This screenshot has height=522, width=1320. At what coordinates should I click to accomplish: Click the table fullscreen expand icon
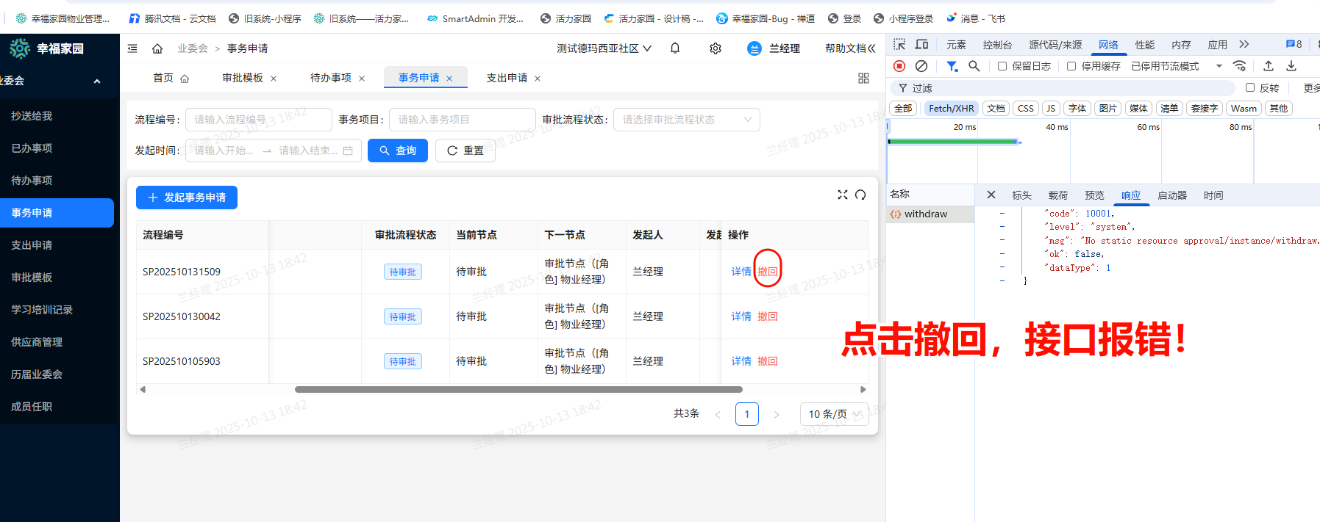pos(843,195)
